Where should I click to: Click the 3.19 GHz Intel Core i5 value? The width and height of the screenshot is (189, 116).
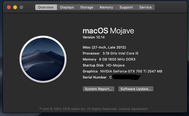[120, 53]
